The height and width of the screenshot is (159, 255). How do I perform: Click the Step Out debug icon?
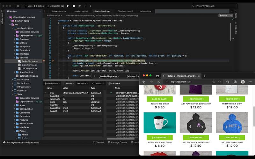click(91, 6)
